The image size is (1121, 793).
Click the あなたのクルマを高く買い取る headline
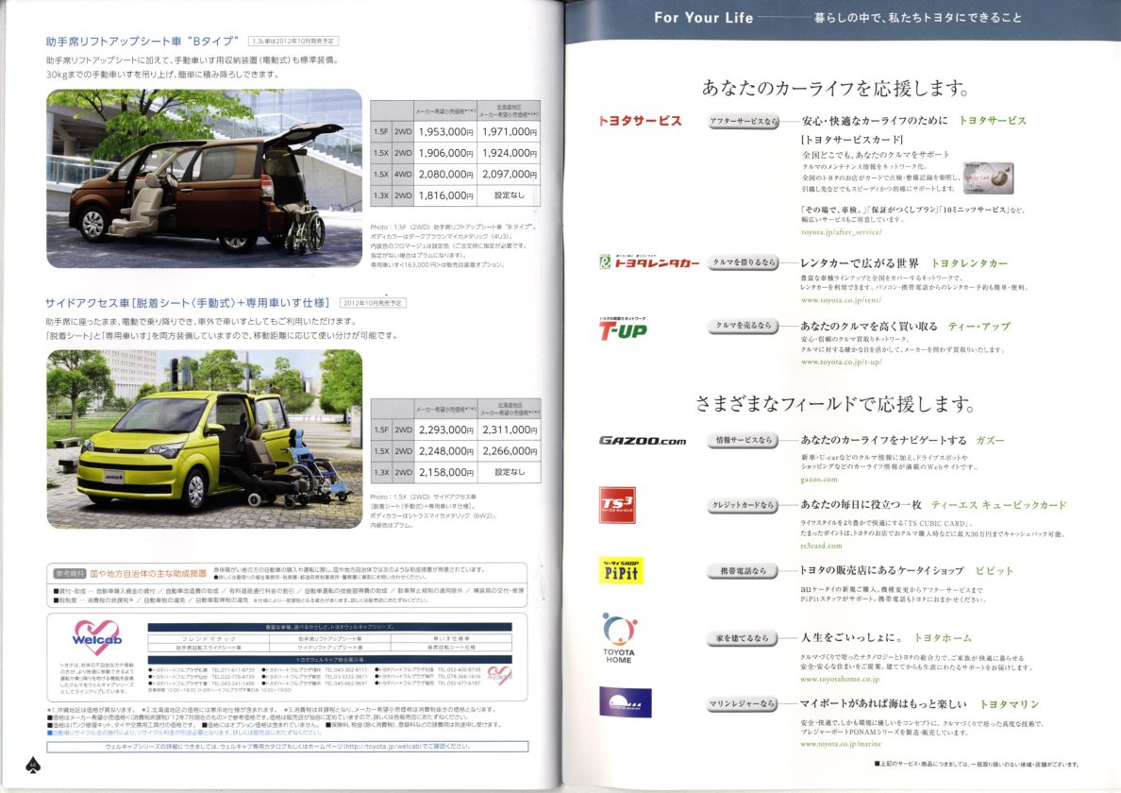point(869,326)
